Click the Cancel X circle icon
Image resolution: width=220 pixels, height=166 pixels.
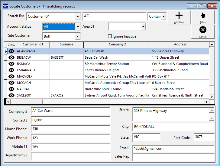coord(203,30)
